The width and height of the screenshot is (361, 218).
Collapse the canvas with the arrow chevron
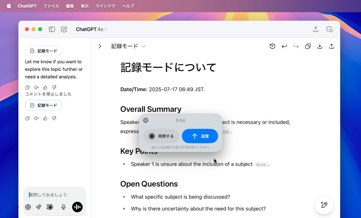[100, 46]
